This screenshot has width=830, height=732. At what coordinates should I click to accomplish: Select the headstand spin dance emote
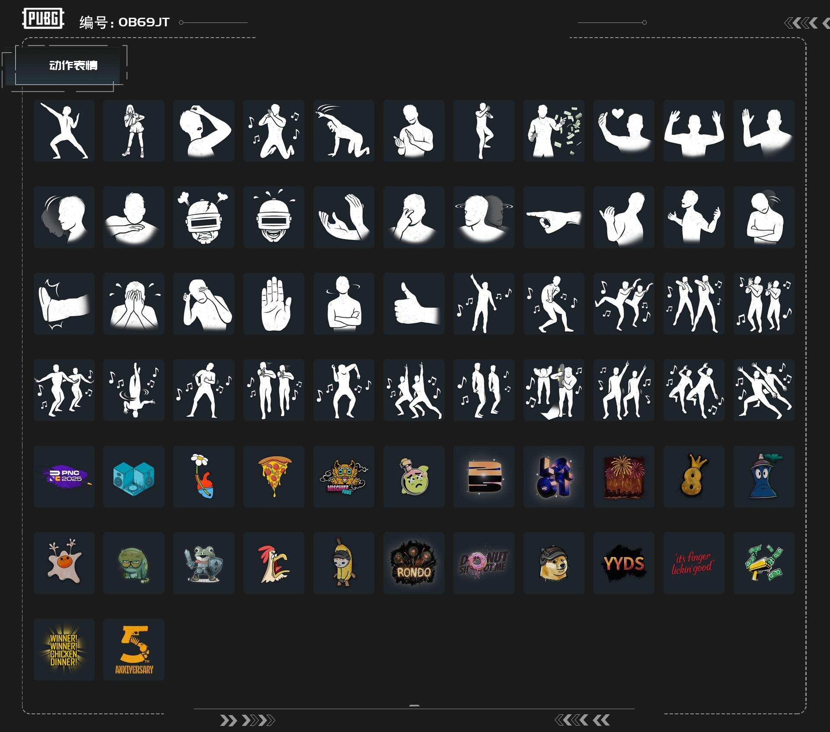[134, 390]
